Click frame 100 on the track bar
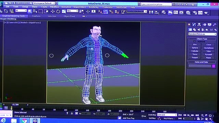 (66, 110)
